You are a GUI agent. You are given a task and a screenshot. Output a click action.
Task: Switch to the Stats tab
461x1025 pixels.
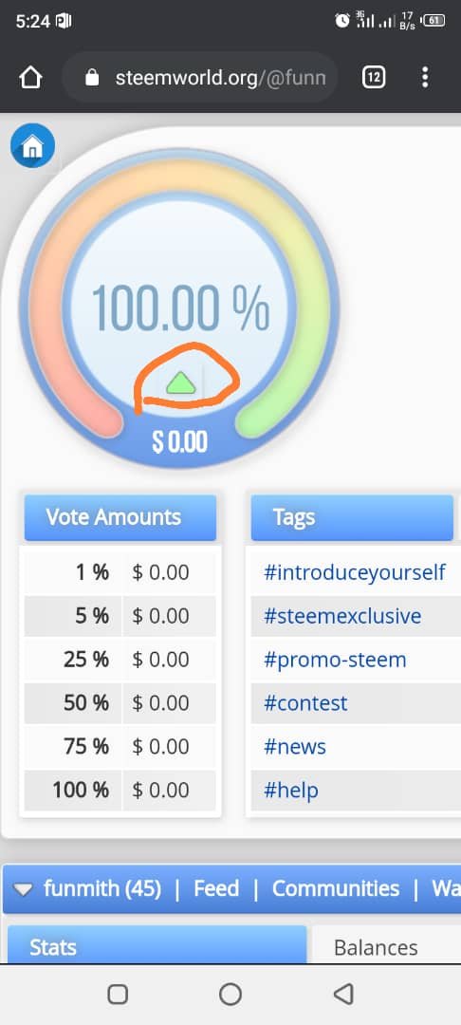point(157,944)
